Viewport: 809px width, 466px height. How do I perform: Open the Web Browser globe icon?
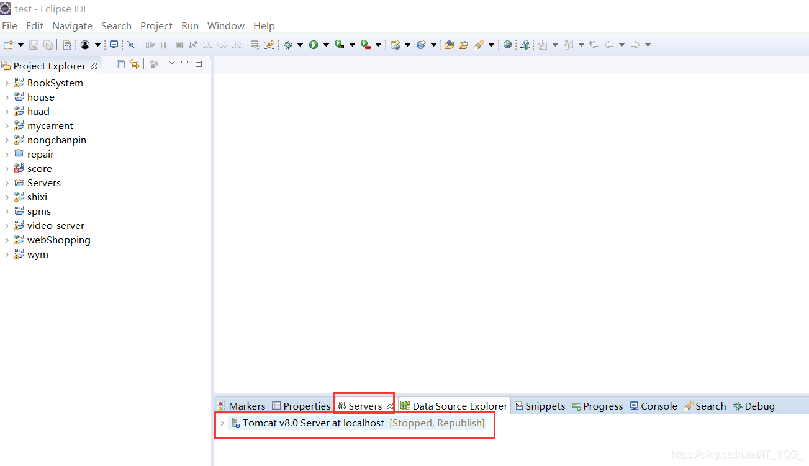tap(507, 45)
